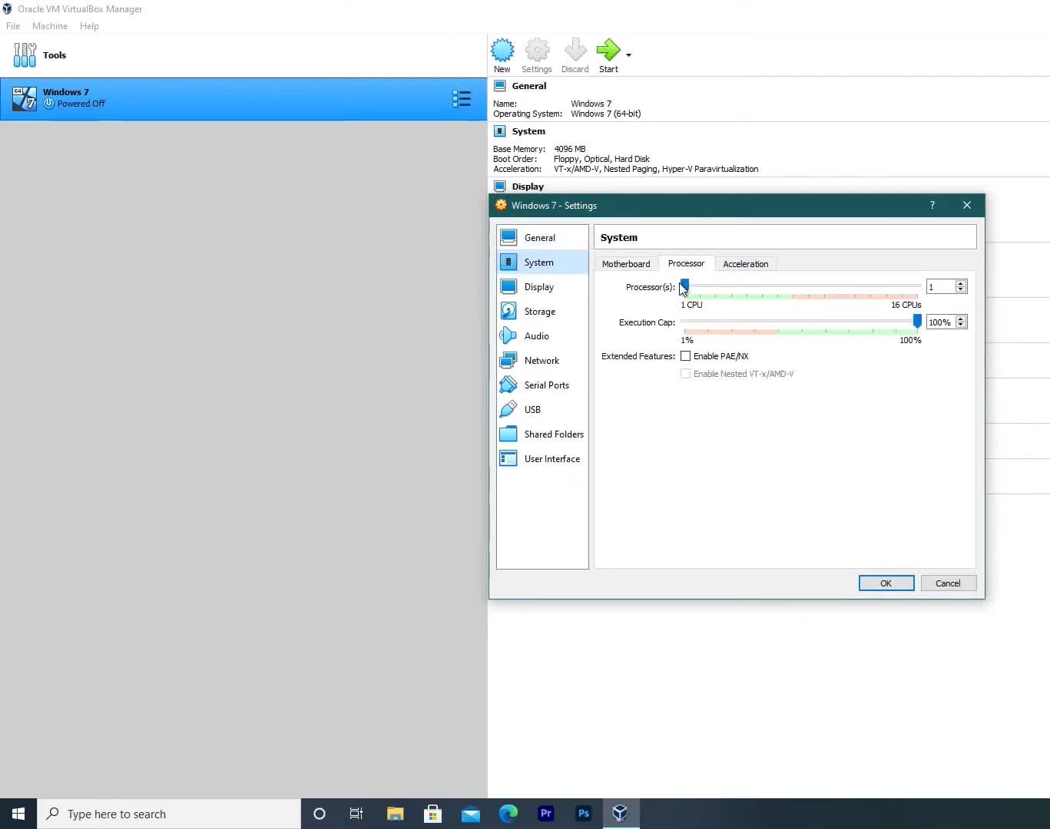Enable the PAE/NX checkbox

point(685,356)
